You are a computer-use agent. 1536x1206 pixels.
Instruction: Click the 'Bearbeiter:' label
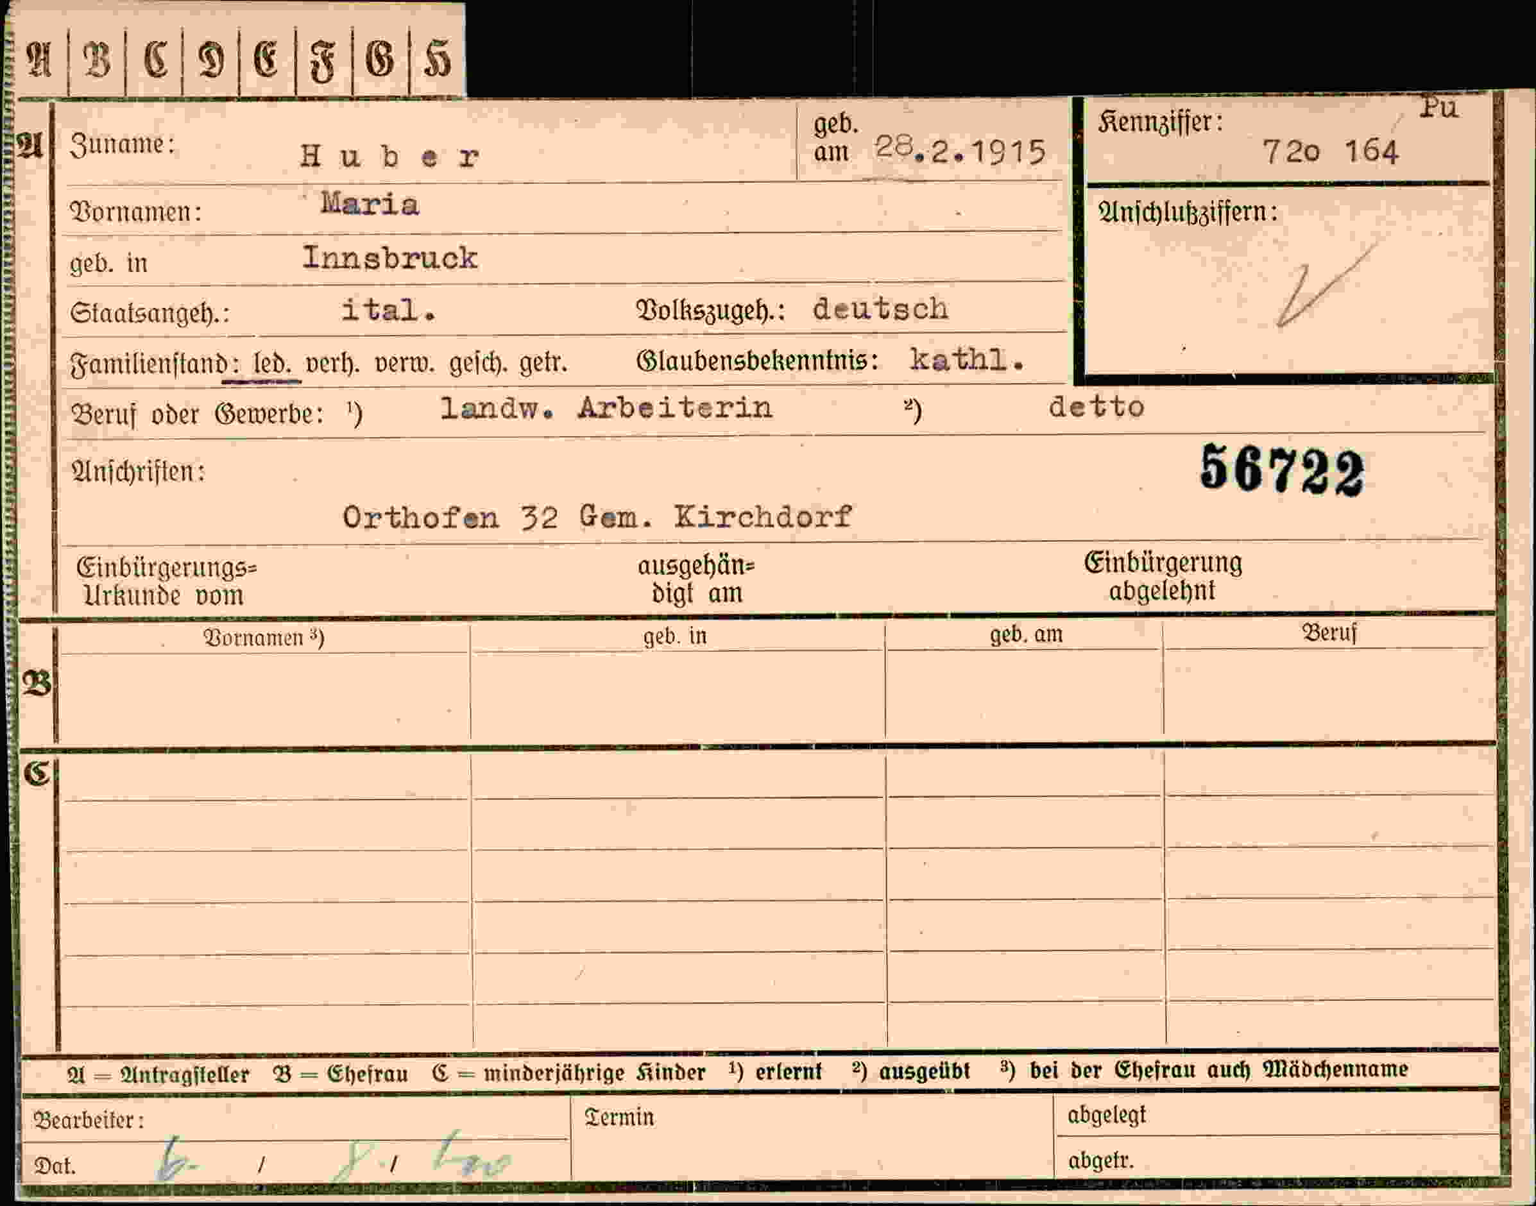click(x=89, y=1121)
